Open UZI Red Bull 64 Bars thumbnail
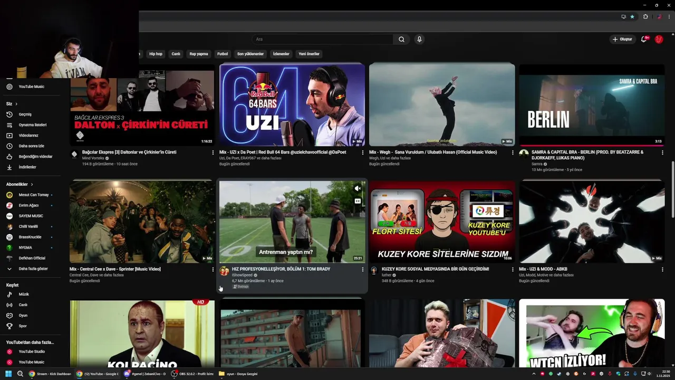The width and height of the screenshot is (675, 380). 292,105
